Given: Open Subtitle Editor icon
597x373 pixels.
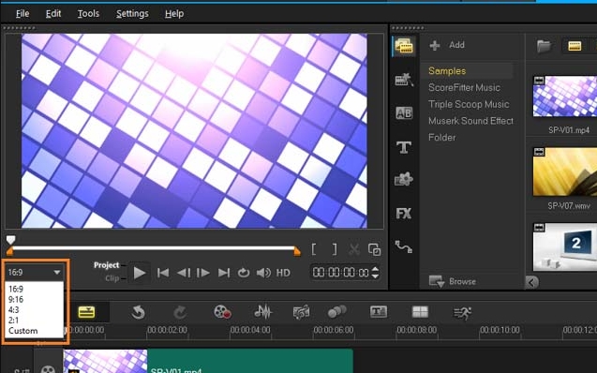Looking at the screenshot, I should click(379, 312).
